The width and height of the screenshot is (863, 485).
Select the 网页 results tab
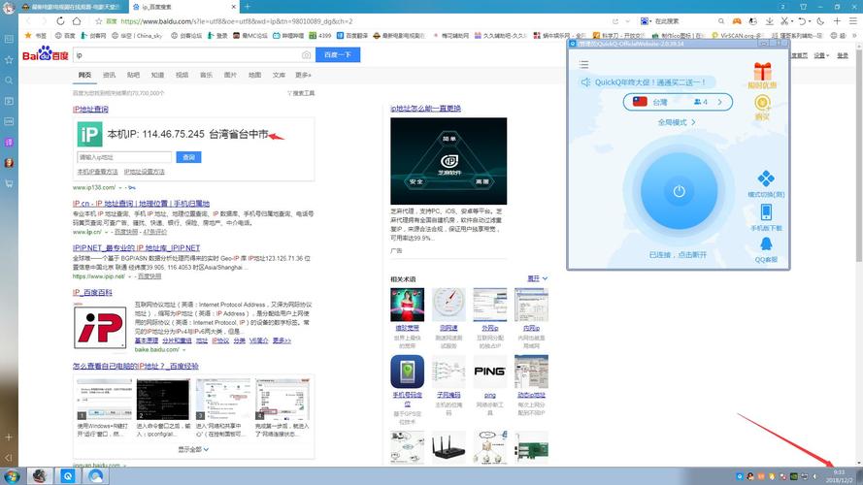(84, 75)
